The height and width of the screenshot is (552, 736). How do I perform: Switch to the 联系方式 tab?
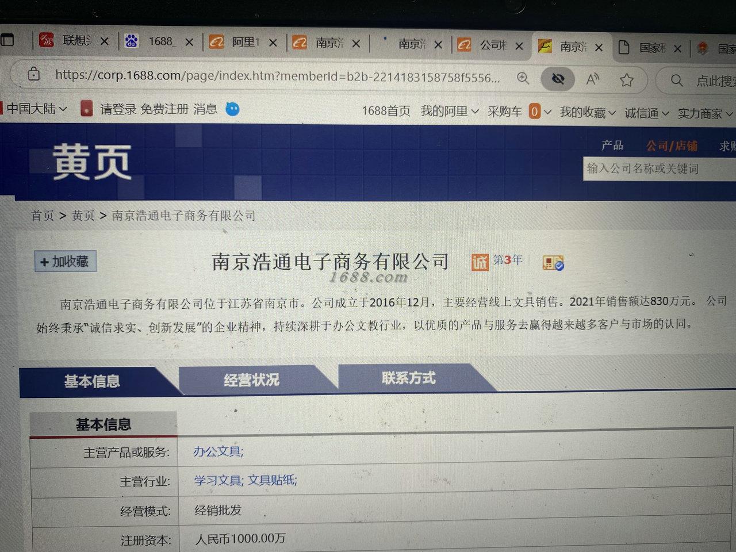click(x=409, y=378)
